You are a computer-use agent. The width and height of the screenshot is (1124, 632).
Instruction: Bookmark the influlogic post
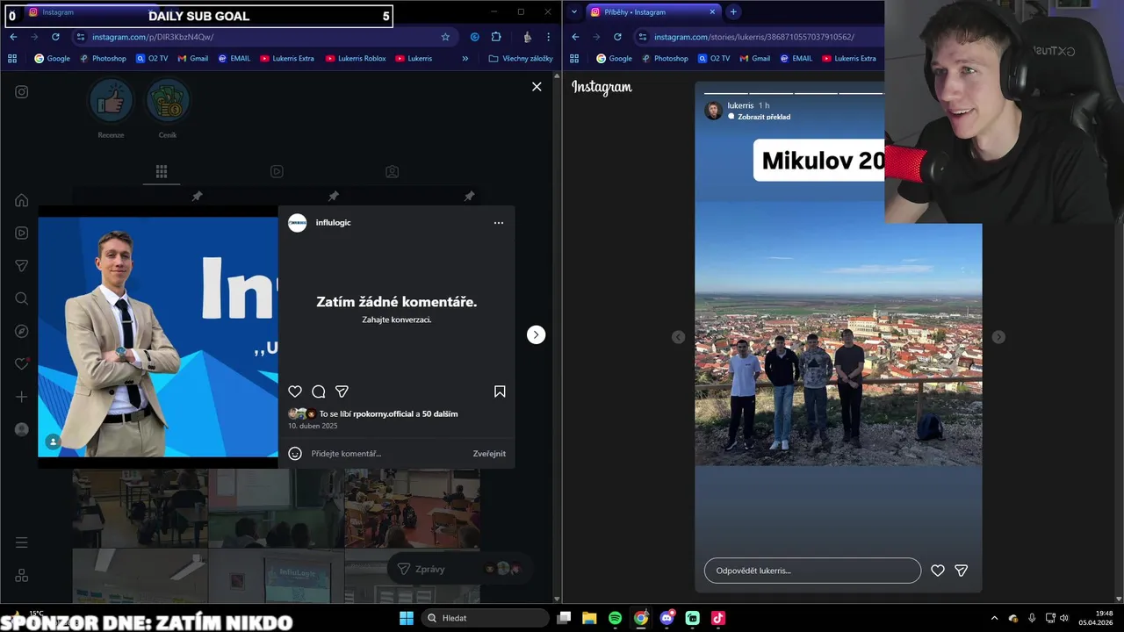tap(500, 391)
